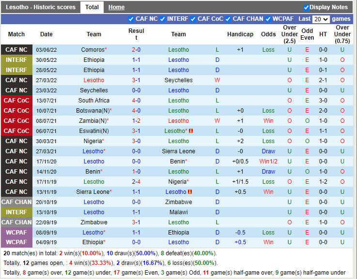This screenshot has width=357, height=279.
Task: Click the 2-4 result of the 17/11/19 match
Action: 136,182
